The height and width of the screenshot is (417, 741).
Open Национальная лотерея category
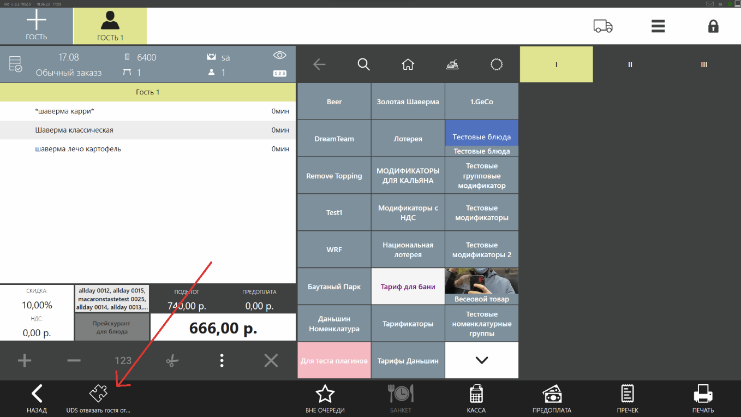tap(408, 249)
